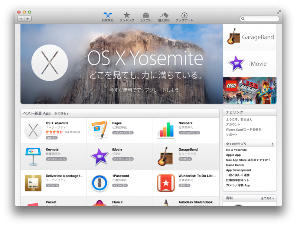Viewport: 297px width, 227px height.
Task: Click the ¥500 price button for Deliveries
Action: 50,185
